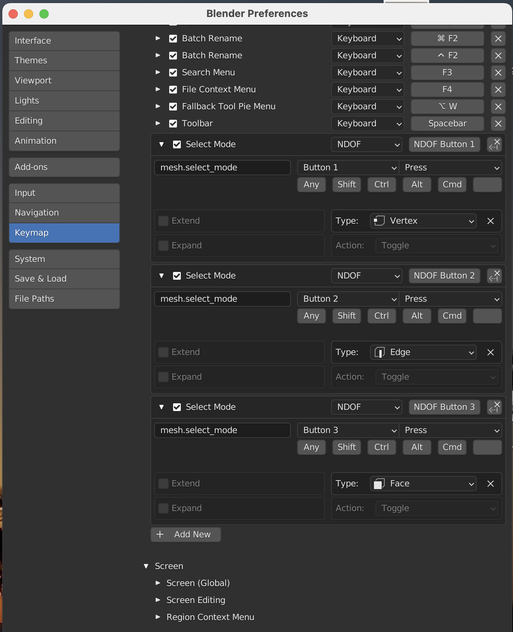Click Add New keymap item button

[x=186, y=535]
